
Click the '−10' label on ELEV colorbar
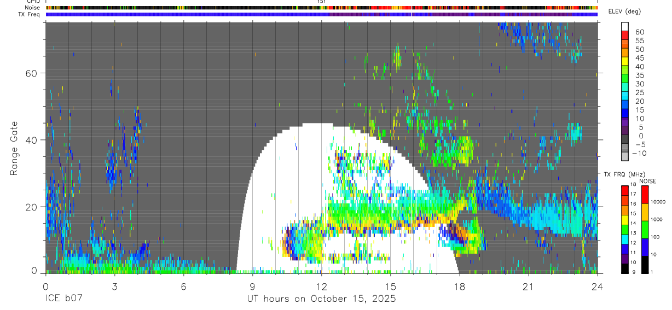click(639, 153)
